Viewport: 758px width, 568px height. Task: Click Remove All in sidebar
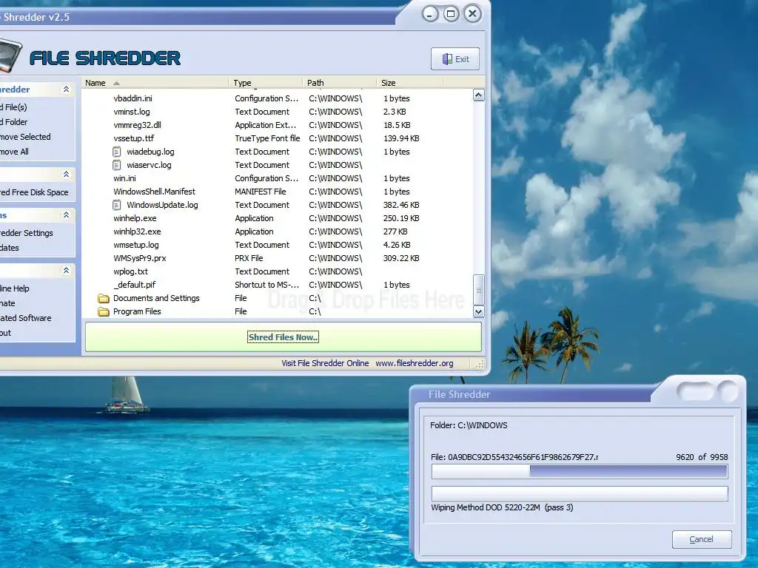(x=15, y=152)
